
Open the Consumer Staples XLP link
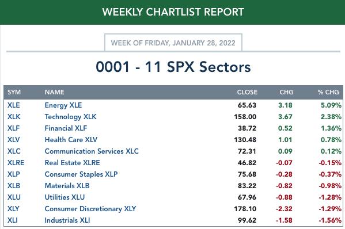tap(81, 174)
